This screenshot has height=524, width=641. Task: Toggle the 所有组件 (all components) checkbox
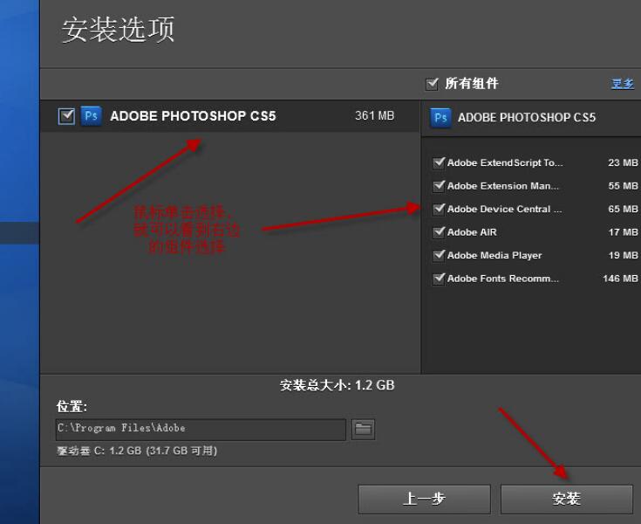tap(432, 84)
